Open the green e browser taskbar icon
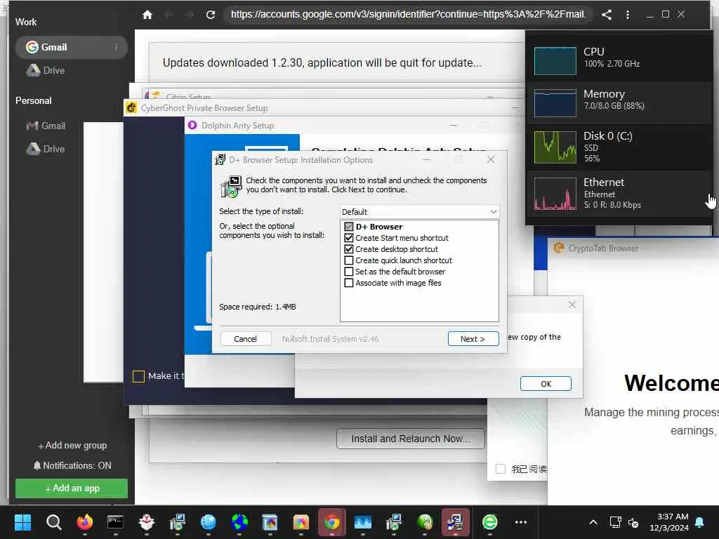Screen dimensions: 719x539 [x=489, y=522]
